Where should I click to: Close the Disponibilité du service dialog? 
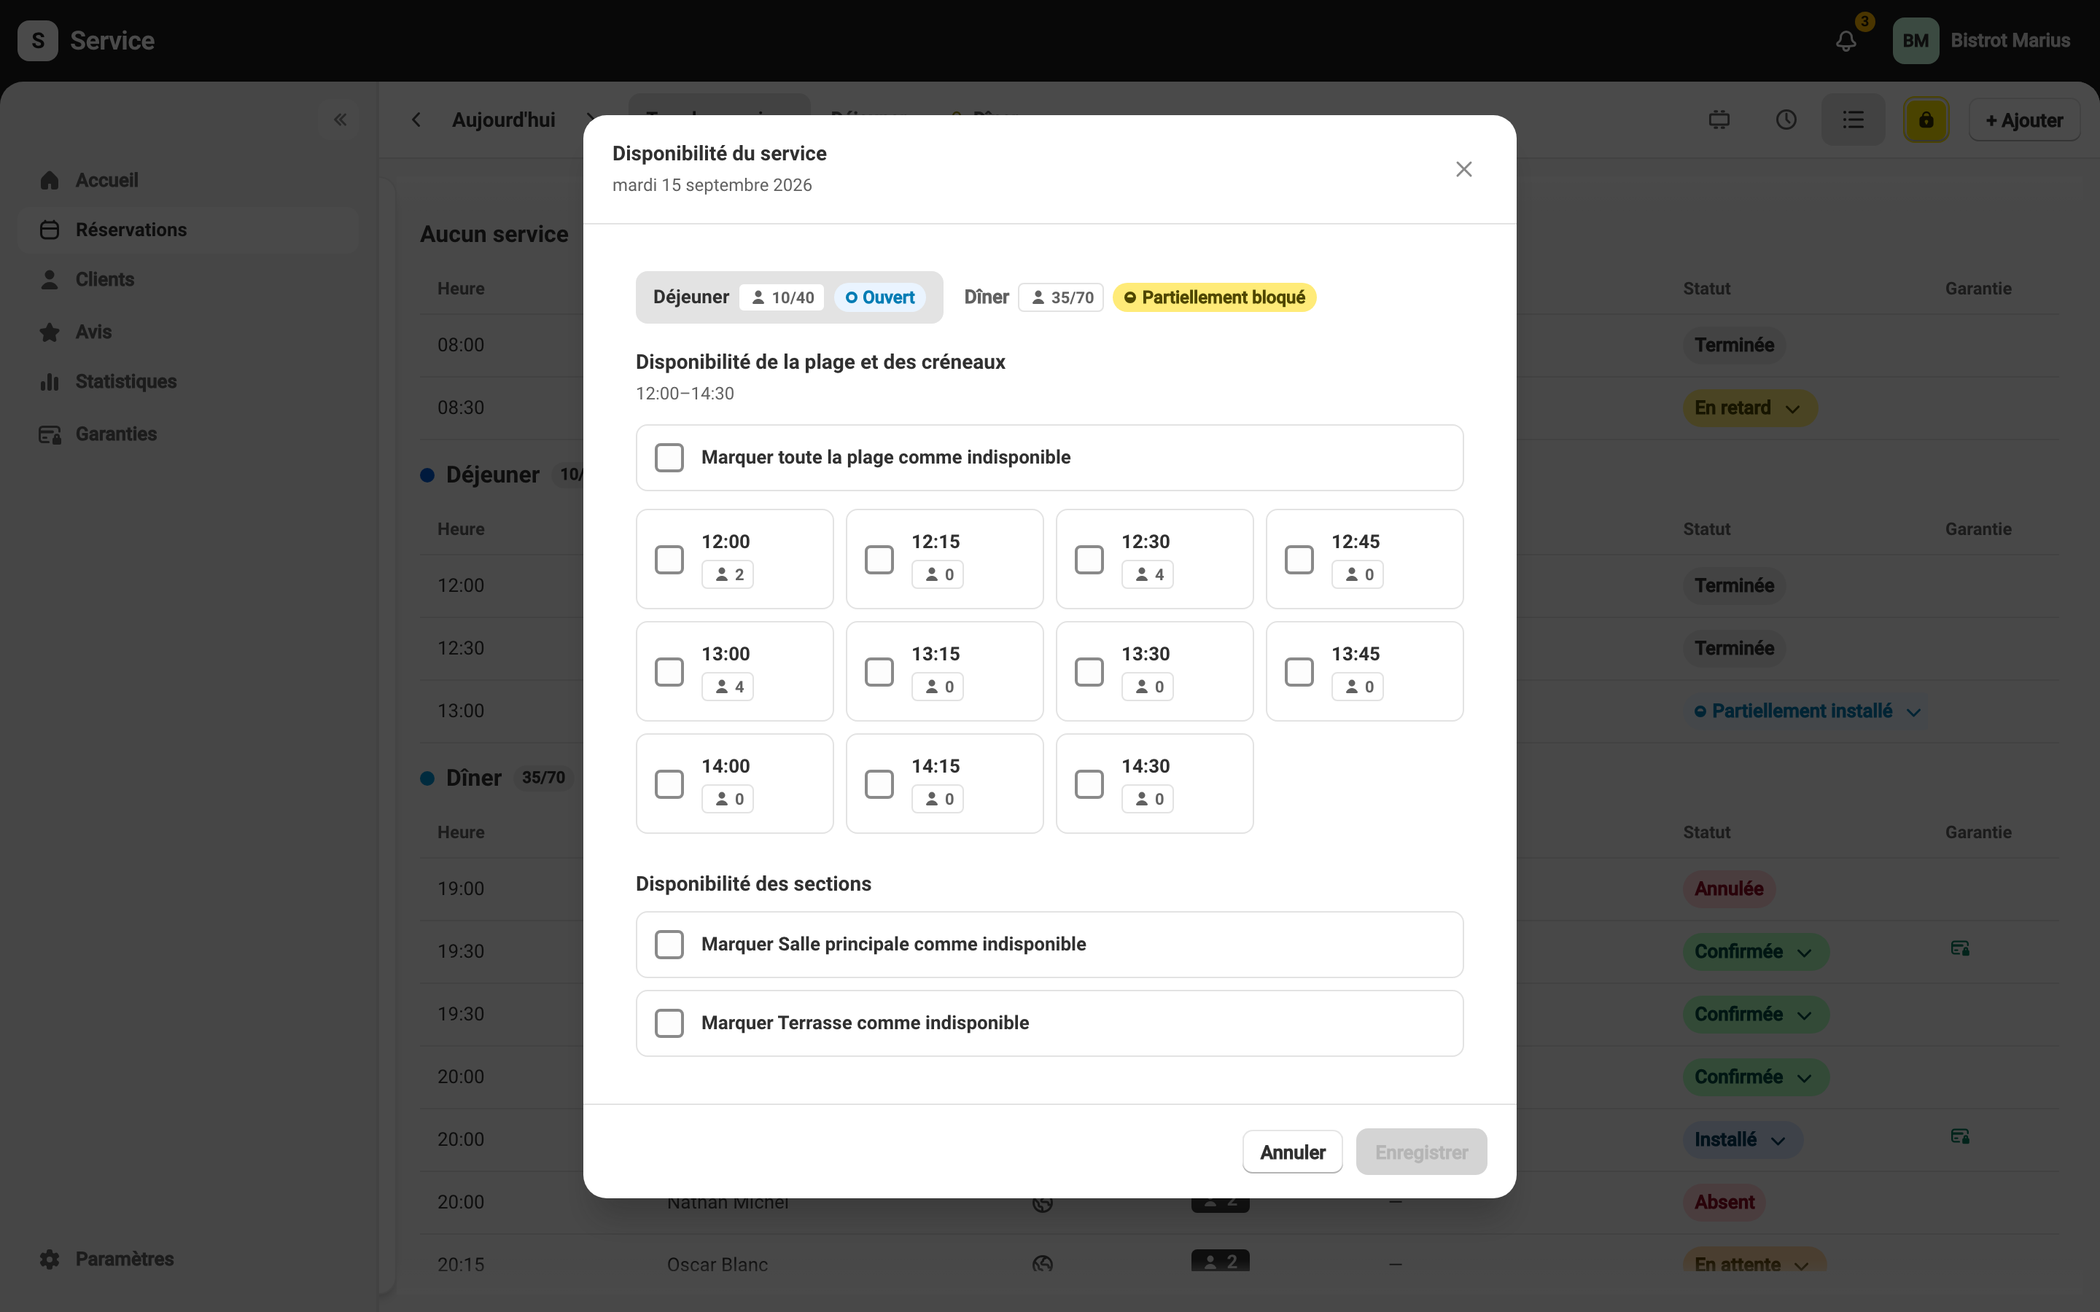(x=1463, y=169)
